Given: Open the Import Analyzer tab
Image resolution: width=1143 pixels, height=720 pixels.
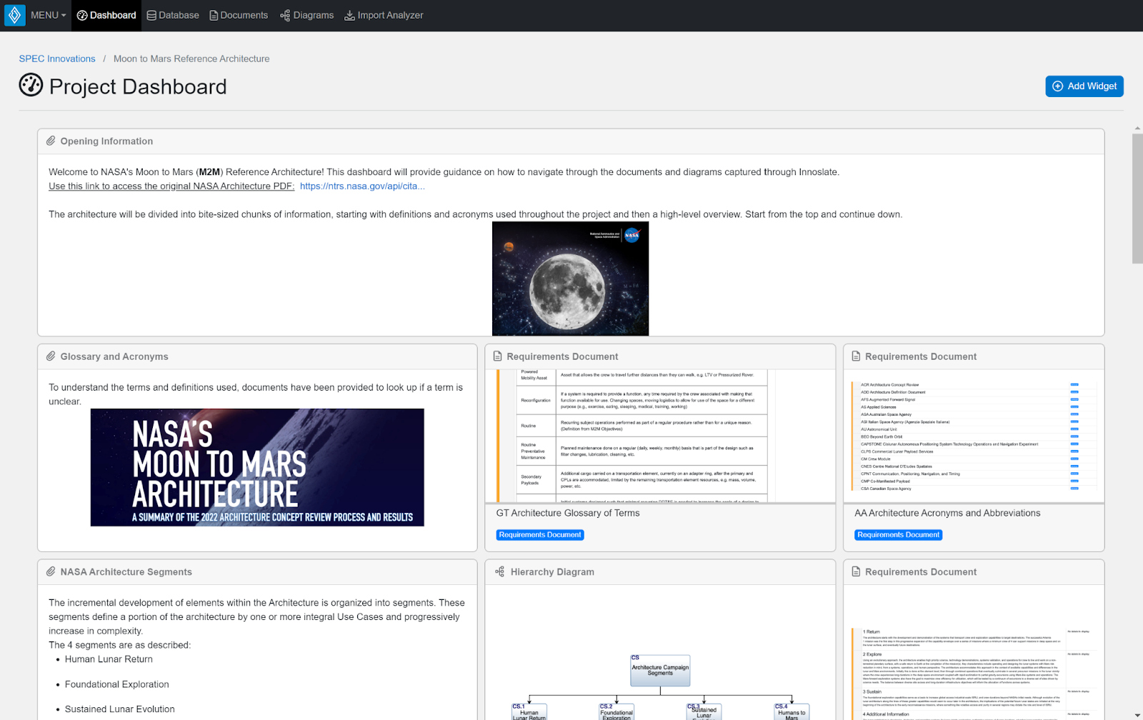Looking at the screenshot, I should point(384,15).
